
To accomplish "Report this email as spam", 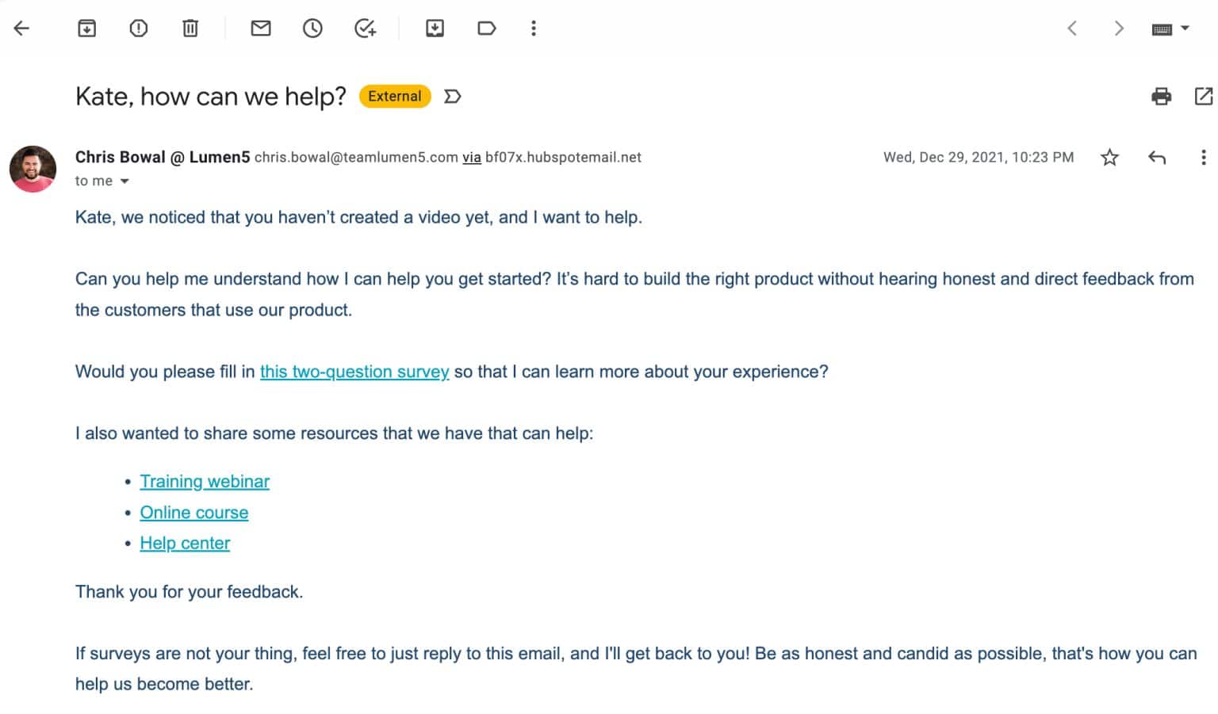I will click(138, 28).
